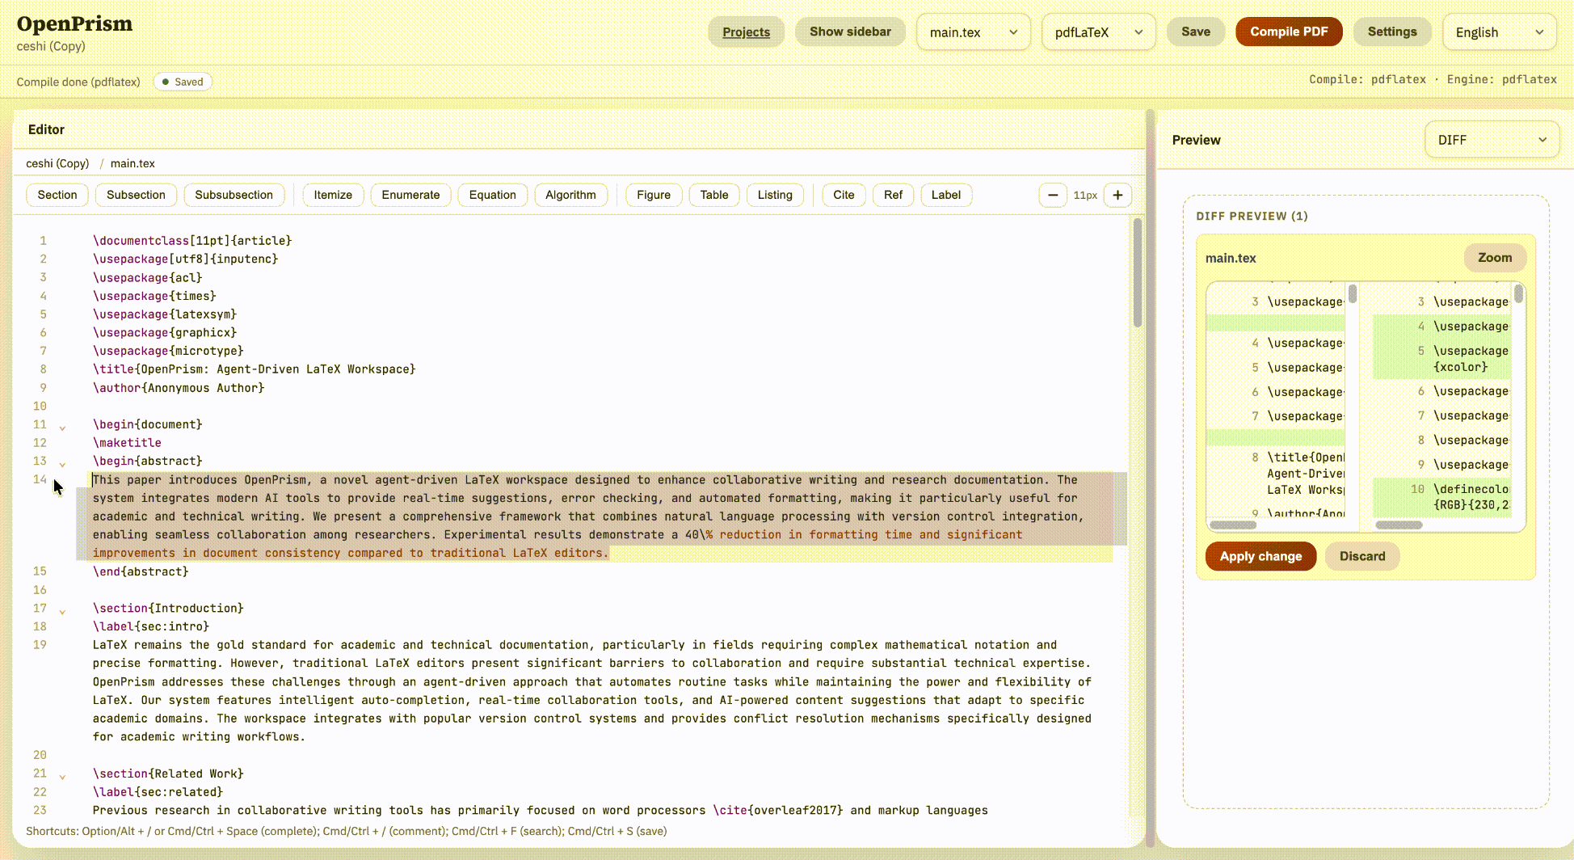This screenshot has height=860, width=1574.
Task: Insert a Listing block
Action: coord(775,195)
